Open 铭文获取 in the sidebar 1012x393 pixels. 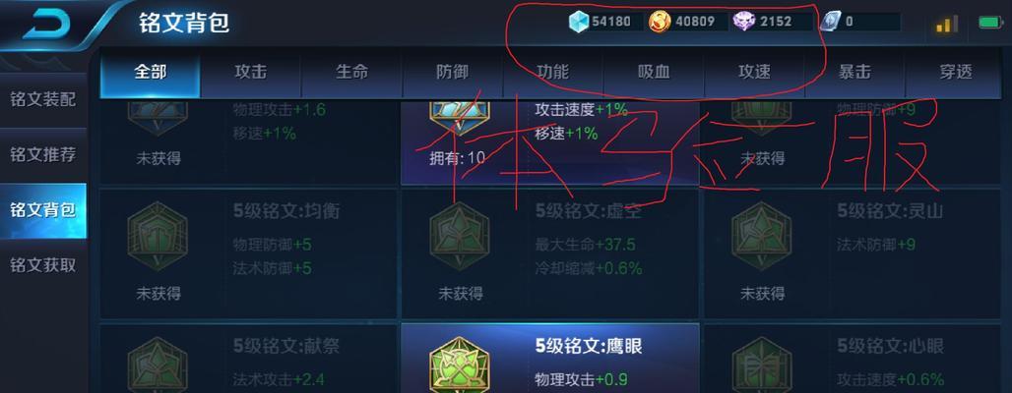(43, 265)
